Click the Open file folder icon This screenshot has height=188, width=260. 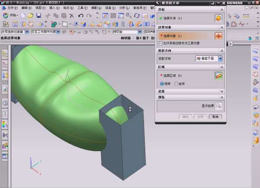click(x=30, y=16)
